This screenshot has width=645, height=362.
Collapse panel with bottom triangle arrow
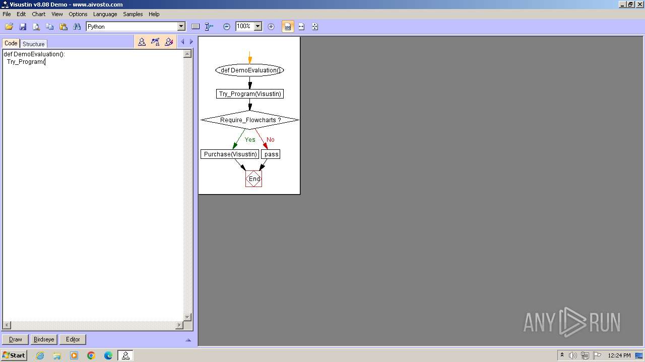188,340
